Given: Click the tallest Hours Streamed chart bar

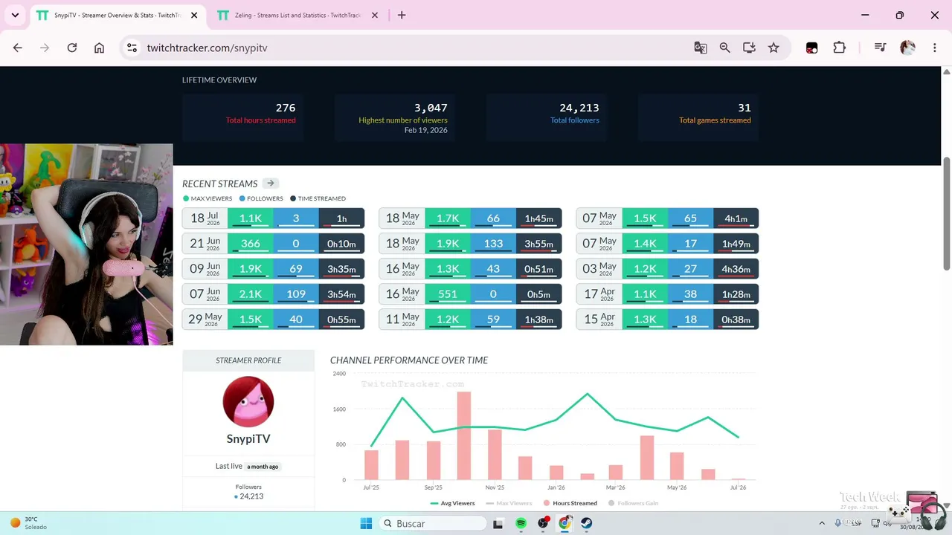Looking at the screenshot, I should 464,435.
